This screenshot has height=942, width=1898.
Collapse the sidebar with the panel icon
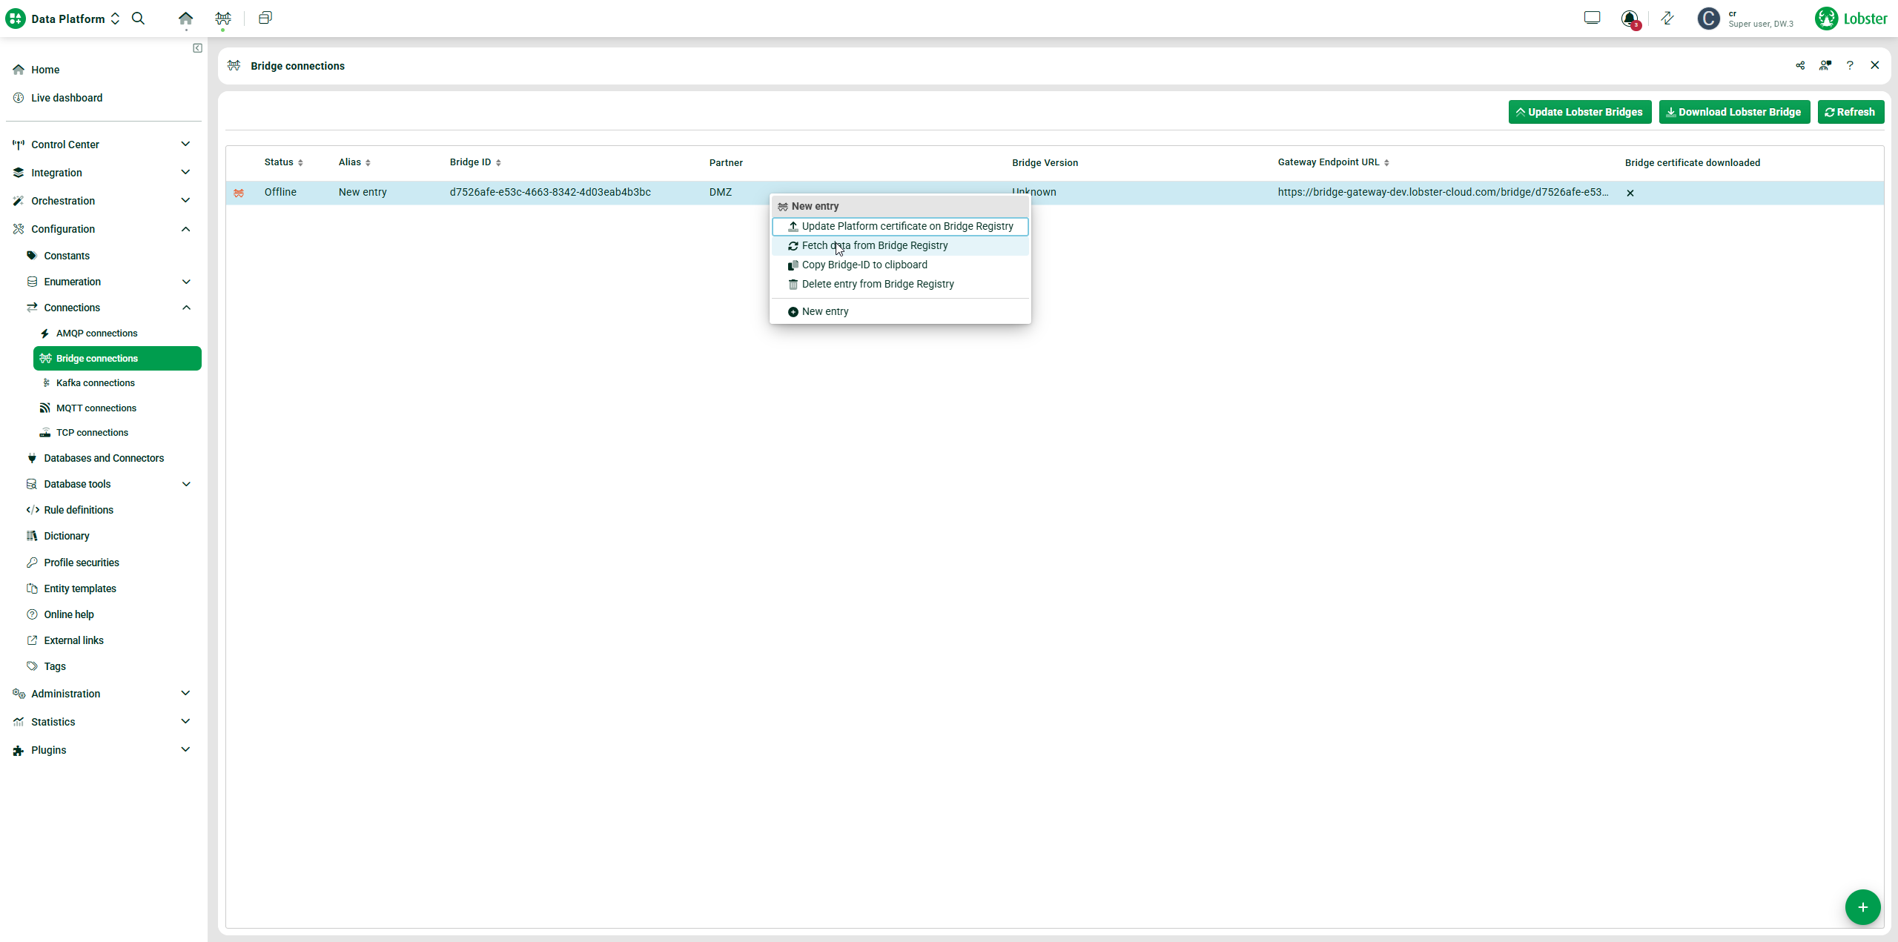197,48
